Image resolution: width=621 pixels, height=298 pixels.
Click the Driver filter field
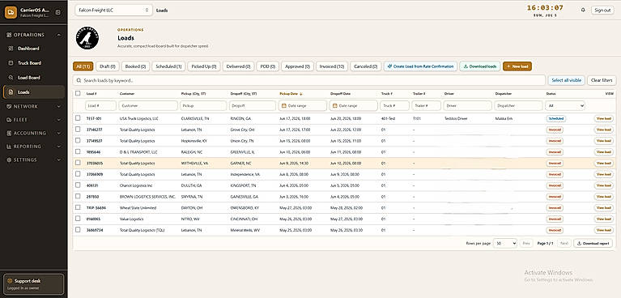pos(467,106)
